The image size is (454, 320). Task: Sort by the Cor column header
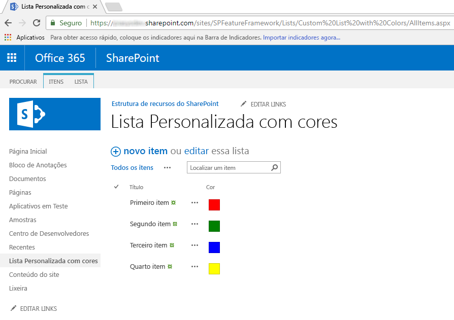211,187
